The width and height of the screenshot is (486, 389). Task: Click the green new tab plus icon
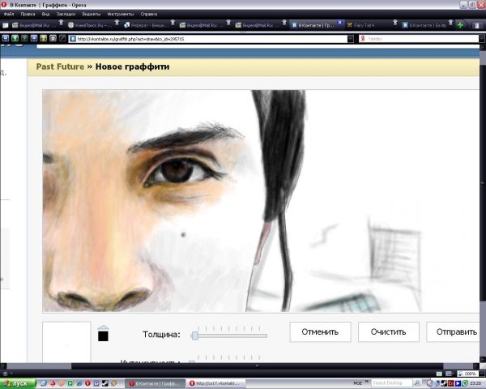point(461,25)
